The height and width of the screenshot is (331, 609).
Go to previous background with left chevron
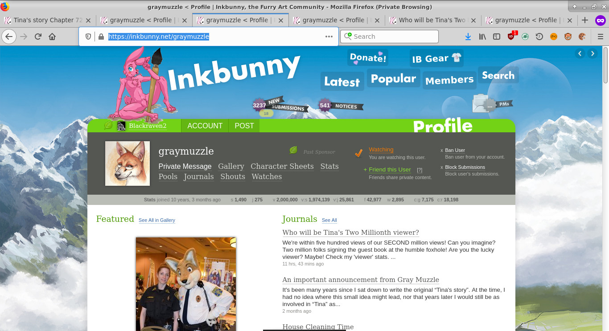[580, 53]
